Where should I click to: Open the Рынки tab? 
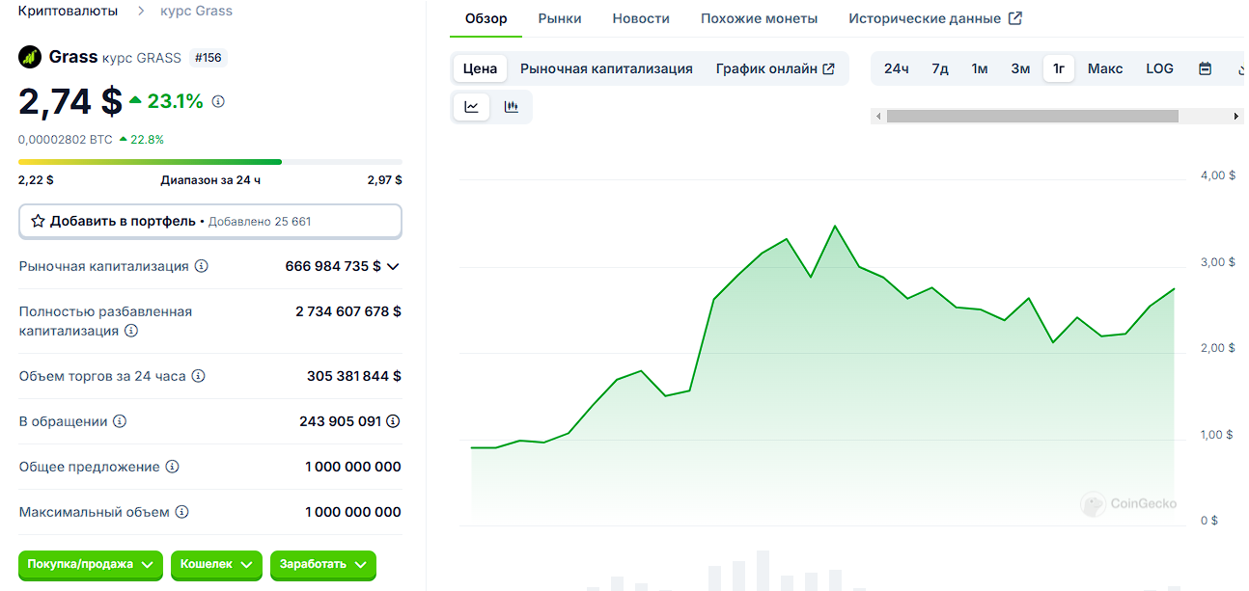point(560,18)
